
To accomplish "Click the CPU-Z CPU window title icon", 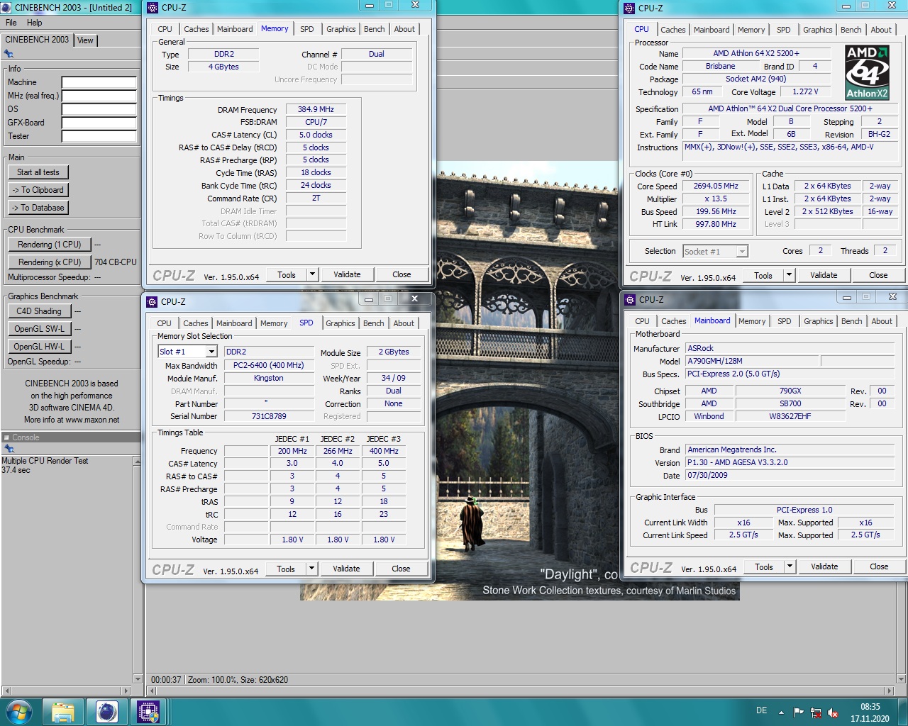I will [629, 9].
